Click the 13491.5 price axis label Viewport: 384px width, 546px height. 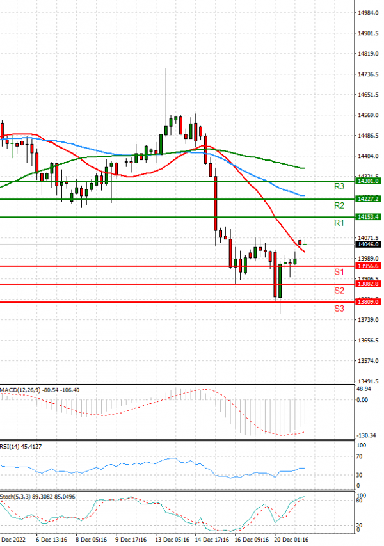pyautogui.click(x=368, y=381)
